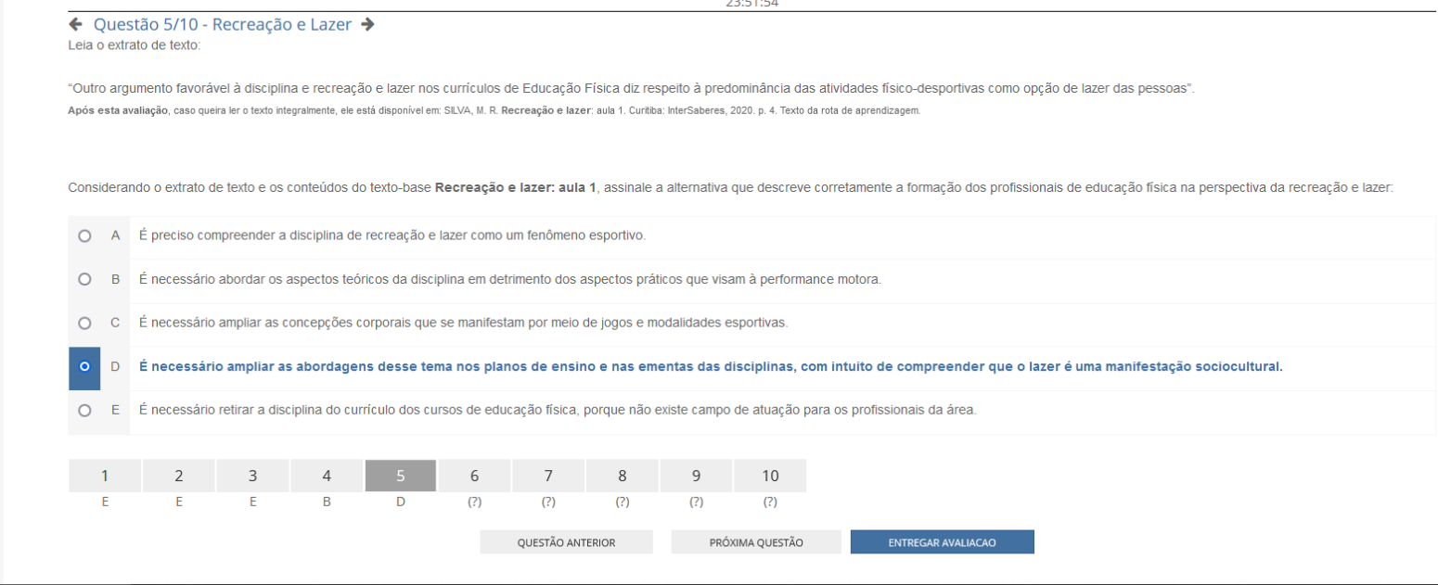
Task: Jump to question 2 in navigator
Action: pos(179,476)
